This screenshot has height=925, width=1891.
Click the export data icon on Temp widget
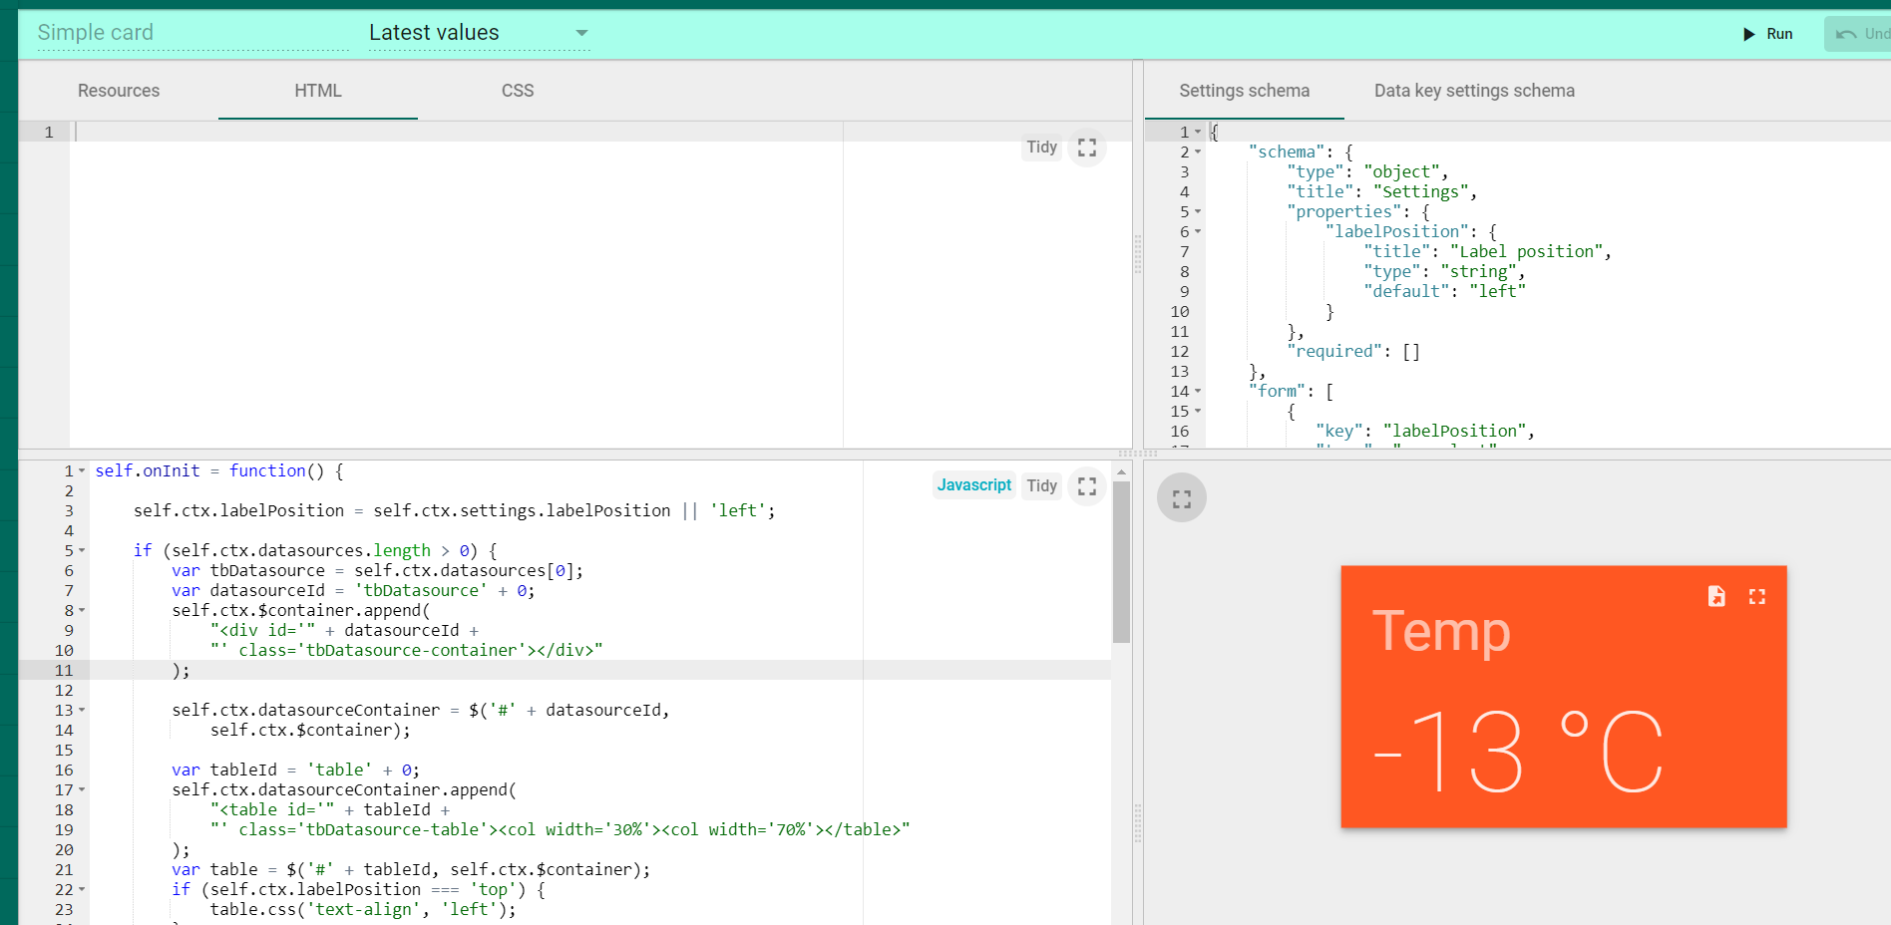1715,596
